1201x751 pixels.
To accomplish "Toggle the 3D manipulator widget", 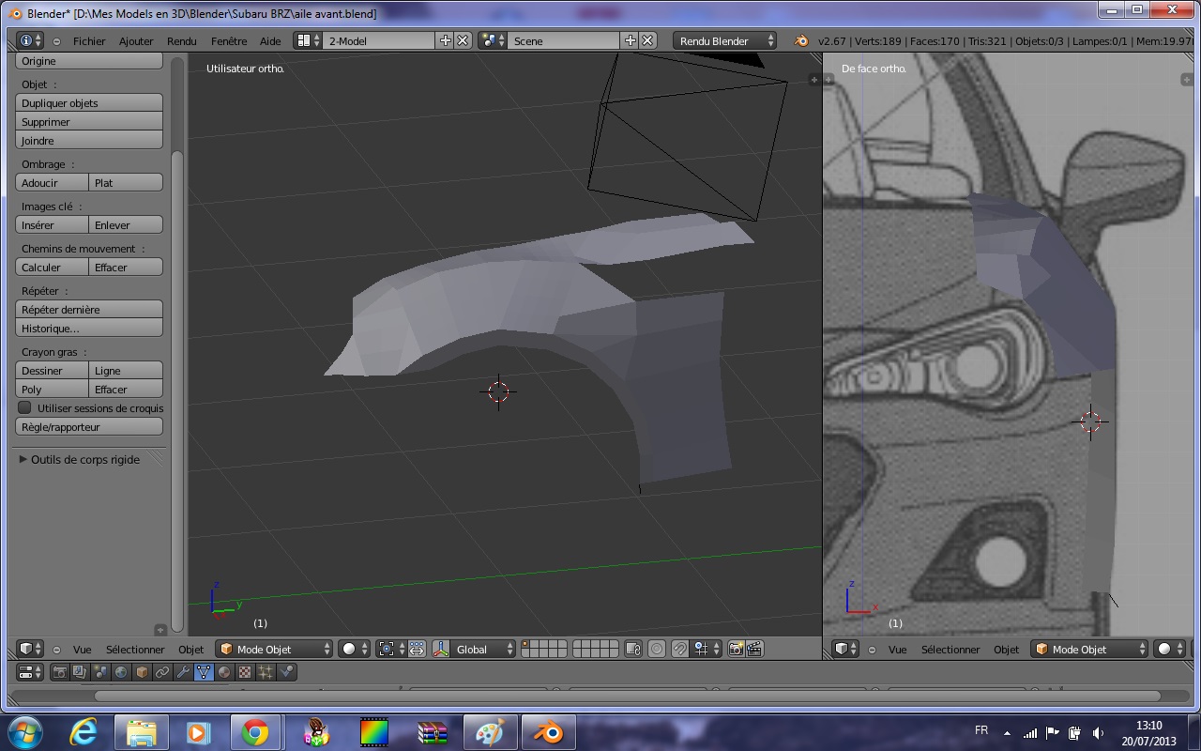I will pyautogui.click(x=440, y=649).
